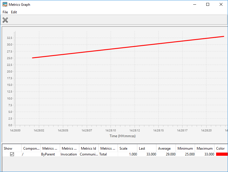This screenshot has height=172, width=228.
Task: Select the Maximum column header
Action: 205,149
